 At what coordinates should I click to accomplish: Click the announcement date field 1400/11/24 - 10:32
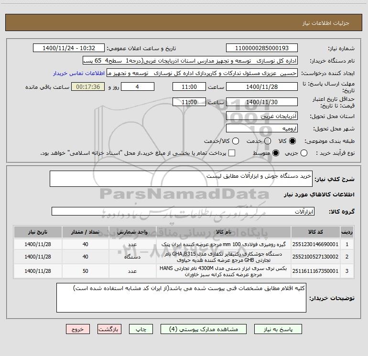point(69,48)
